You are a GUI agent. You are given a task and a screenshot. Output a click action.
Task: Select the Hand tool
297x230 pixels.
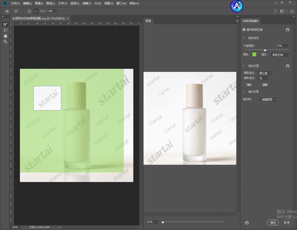coord(5,36)
